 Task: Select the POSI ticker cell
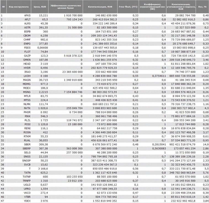(x=19, y=124)
